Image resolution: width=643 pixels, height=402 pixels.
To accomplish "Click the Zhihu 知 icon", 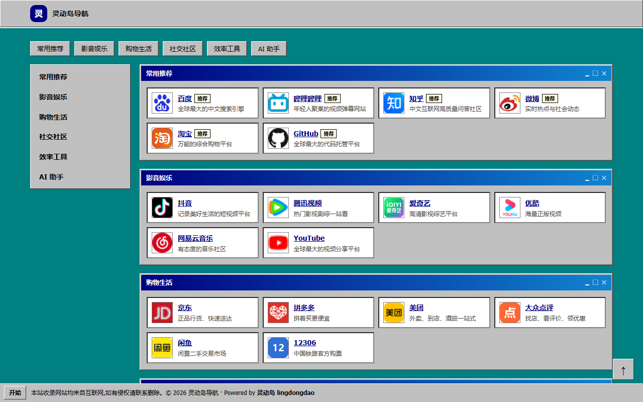I will [394, 103].
